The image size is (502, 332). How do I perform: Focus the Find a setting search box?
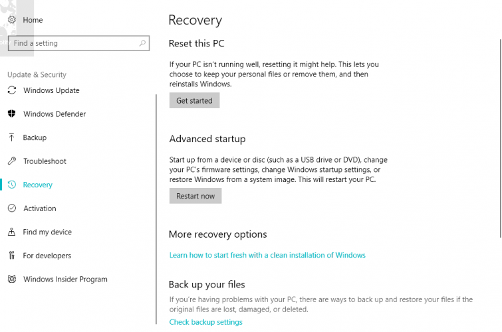[73, 43]
